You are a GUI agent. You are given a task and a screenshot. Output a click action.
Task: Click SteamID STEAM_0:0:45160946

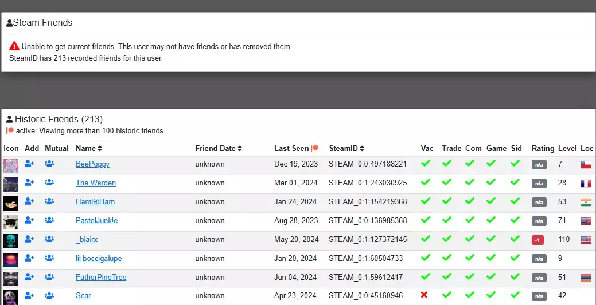(x=365, y=295)
